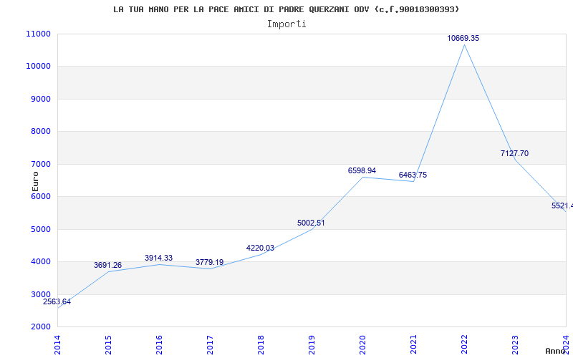Click the 2014 year label
The width and height of the screenshot is (573, 358).
pyautogui.click(x=57, y=344)
